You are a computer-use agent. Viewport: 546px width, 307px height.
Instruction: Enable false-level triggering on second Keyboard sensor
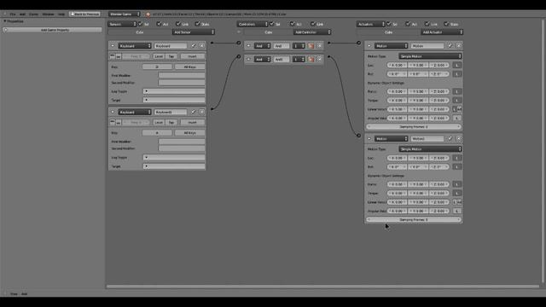[x=119, y=122]
